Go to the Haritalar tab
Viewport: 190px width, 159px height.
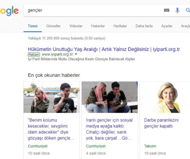coord(120,26)
